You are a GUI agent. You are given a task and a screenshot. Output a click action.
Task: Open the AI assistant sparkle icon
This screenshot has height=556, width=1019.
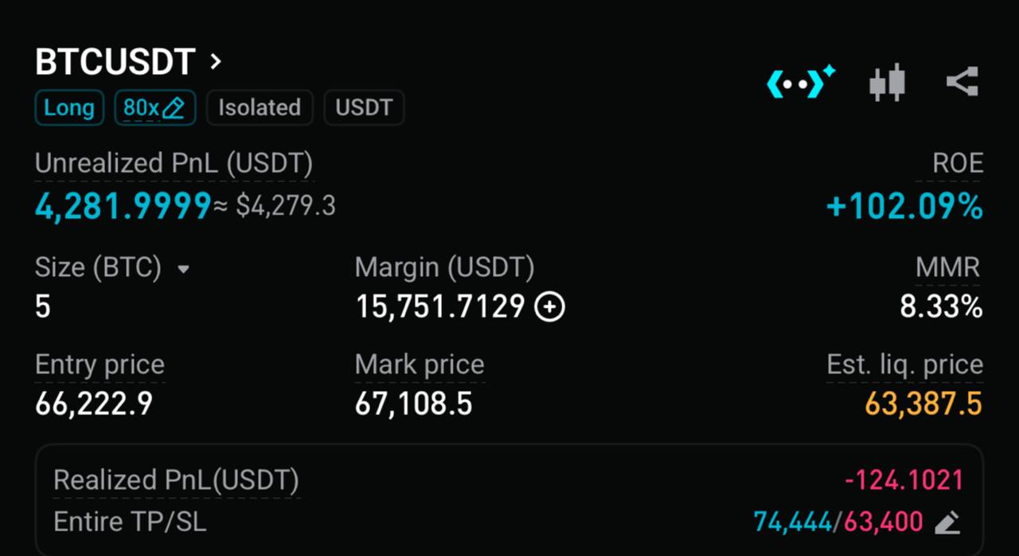coord(801,82)
